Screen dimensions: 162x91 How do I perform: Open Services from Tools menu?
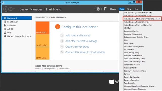point(127,74)
